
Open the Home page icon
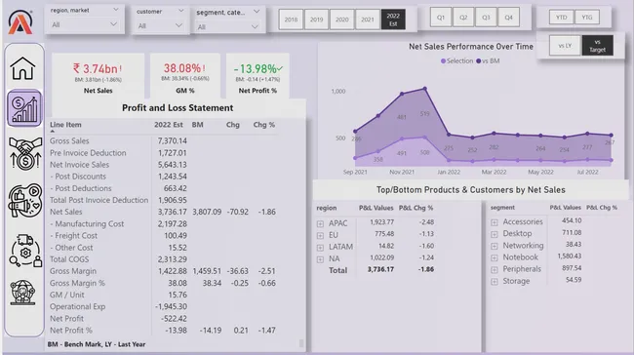tap(23, 68)
